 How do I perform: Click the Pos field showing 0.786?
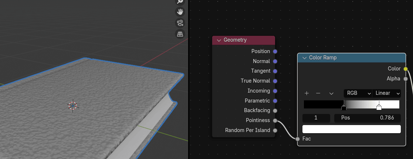pos(367,118)
